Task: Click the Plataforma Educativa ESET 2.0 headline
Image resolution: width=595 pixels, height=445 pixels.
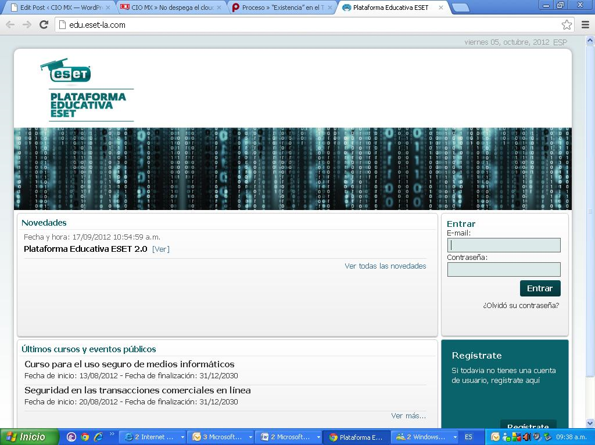Action: pos(85,249)
